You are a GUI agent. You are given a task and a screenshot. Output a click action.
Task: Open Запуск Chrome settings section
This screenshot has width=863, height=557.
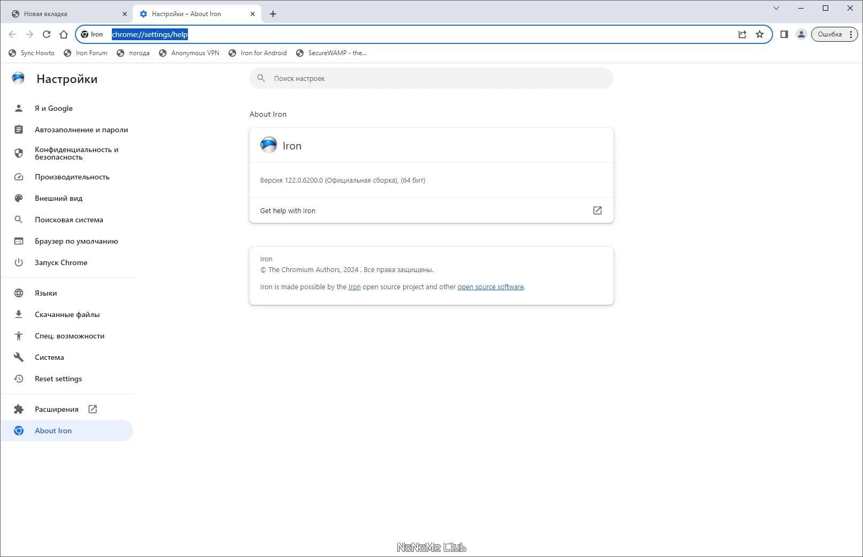click(67, 262)
